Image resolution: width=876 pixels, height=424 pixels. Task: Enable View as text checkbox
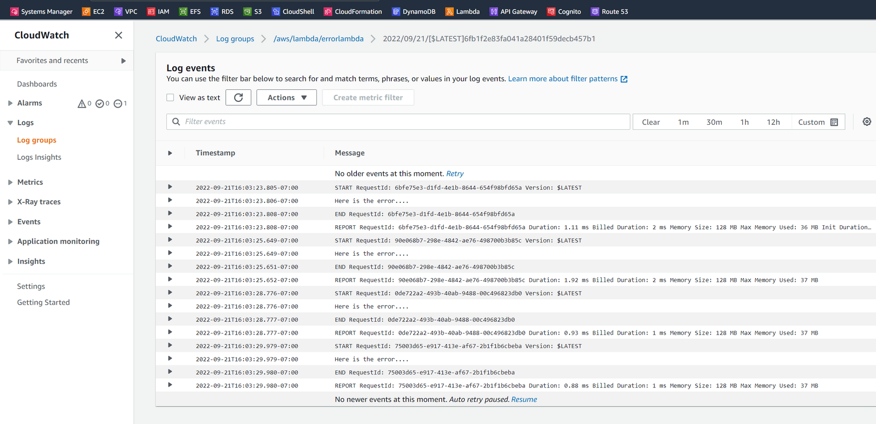(170, 97)
